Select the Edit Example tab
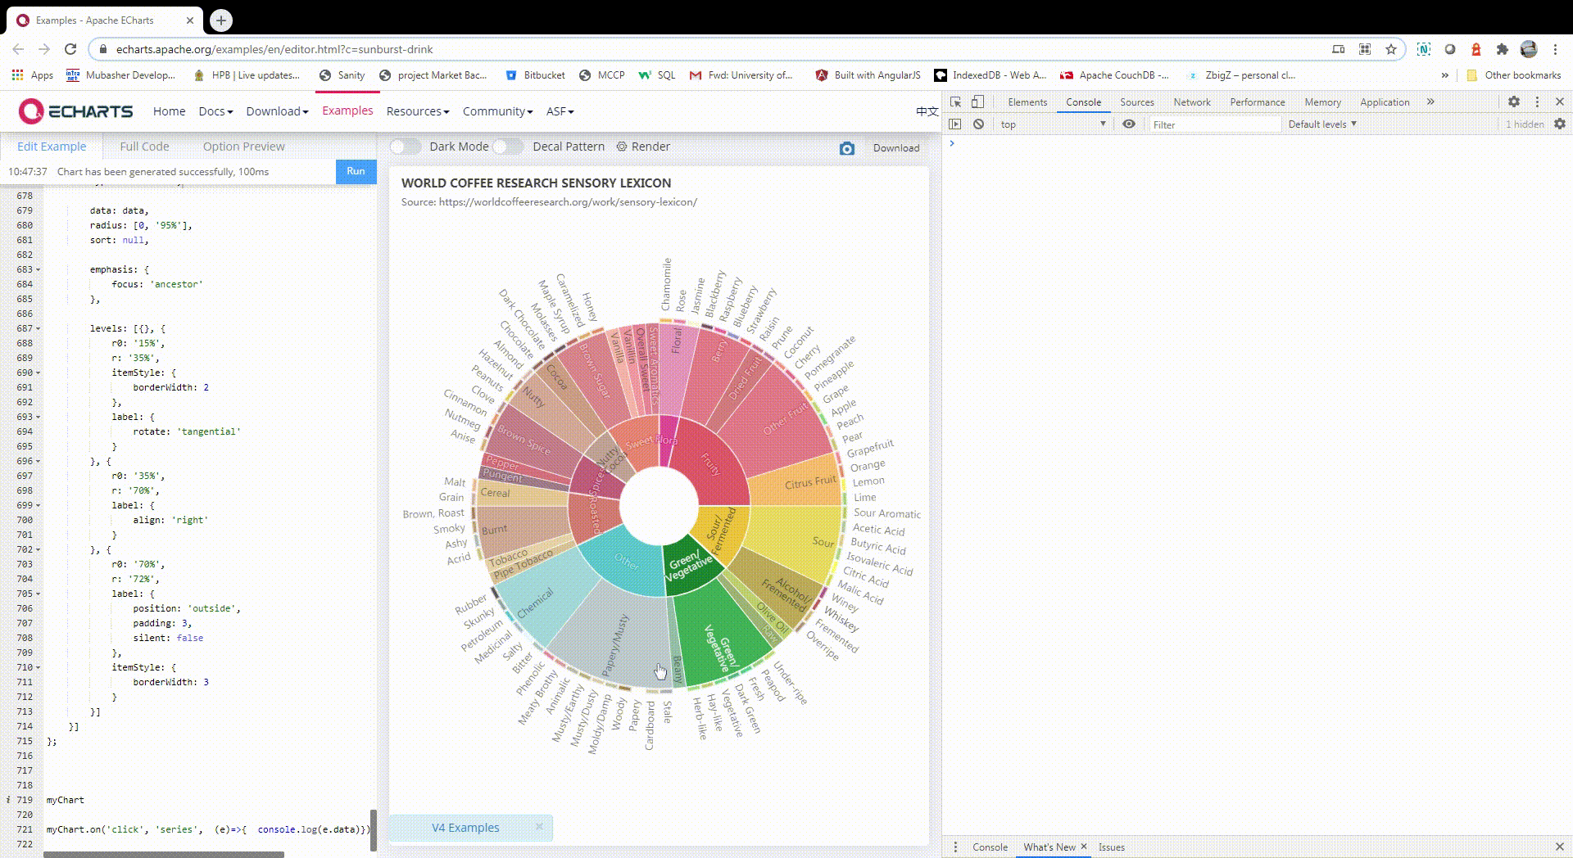This screenshot has width=1573, height=858. (52, 147)
